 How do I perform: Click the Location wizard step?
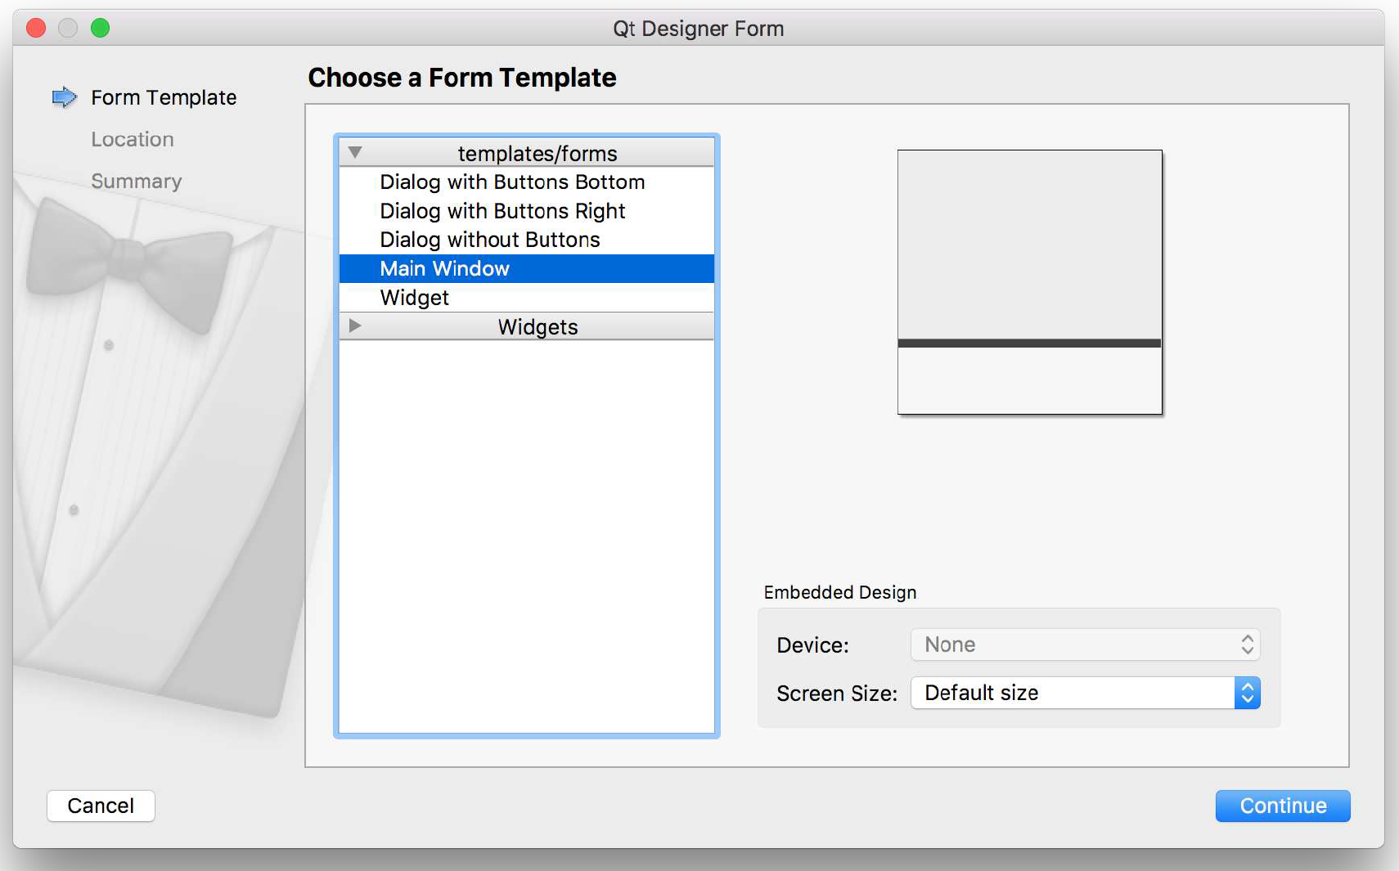(133, 139)
